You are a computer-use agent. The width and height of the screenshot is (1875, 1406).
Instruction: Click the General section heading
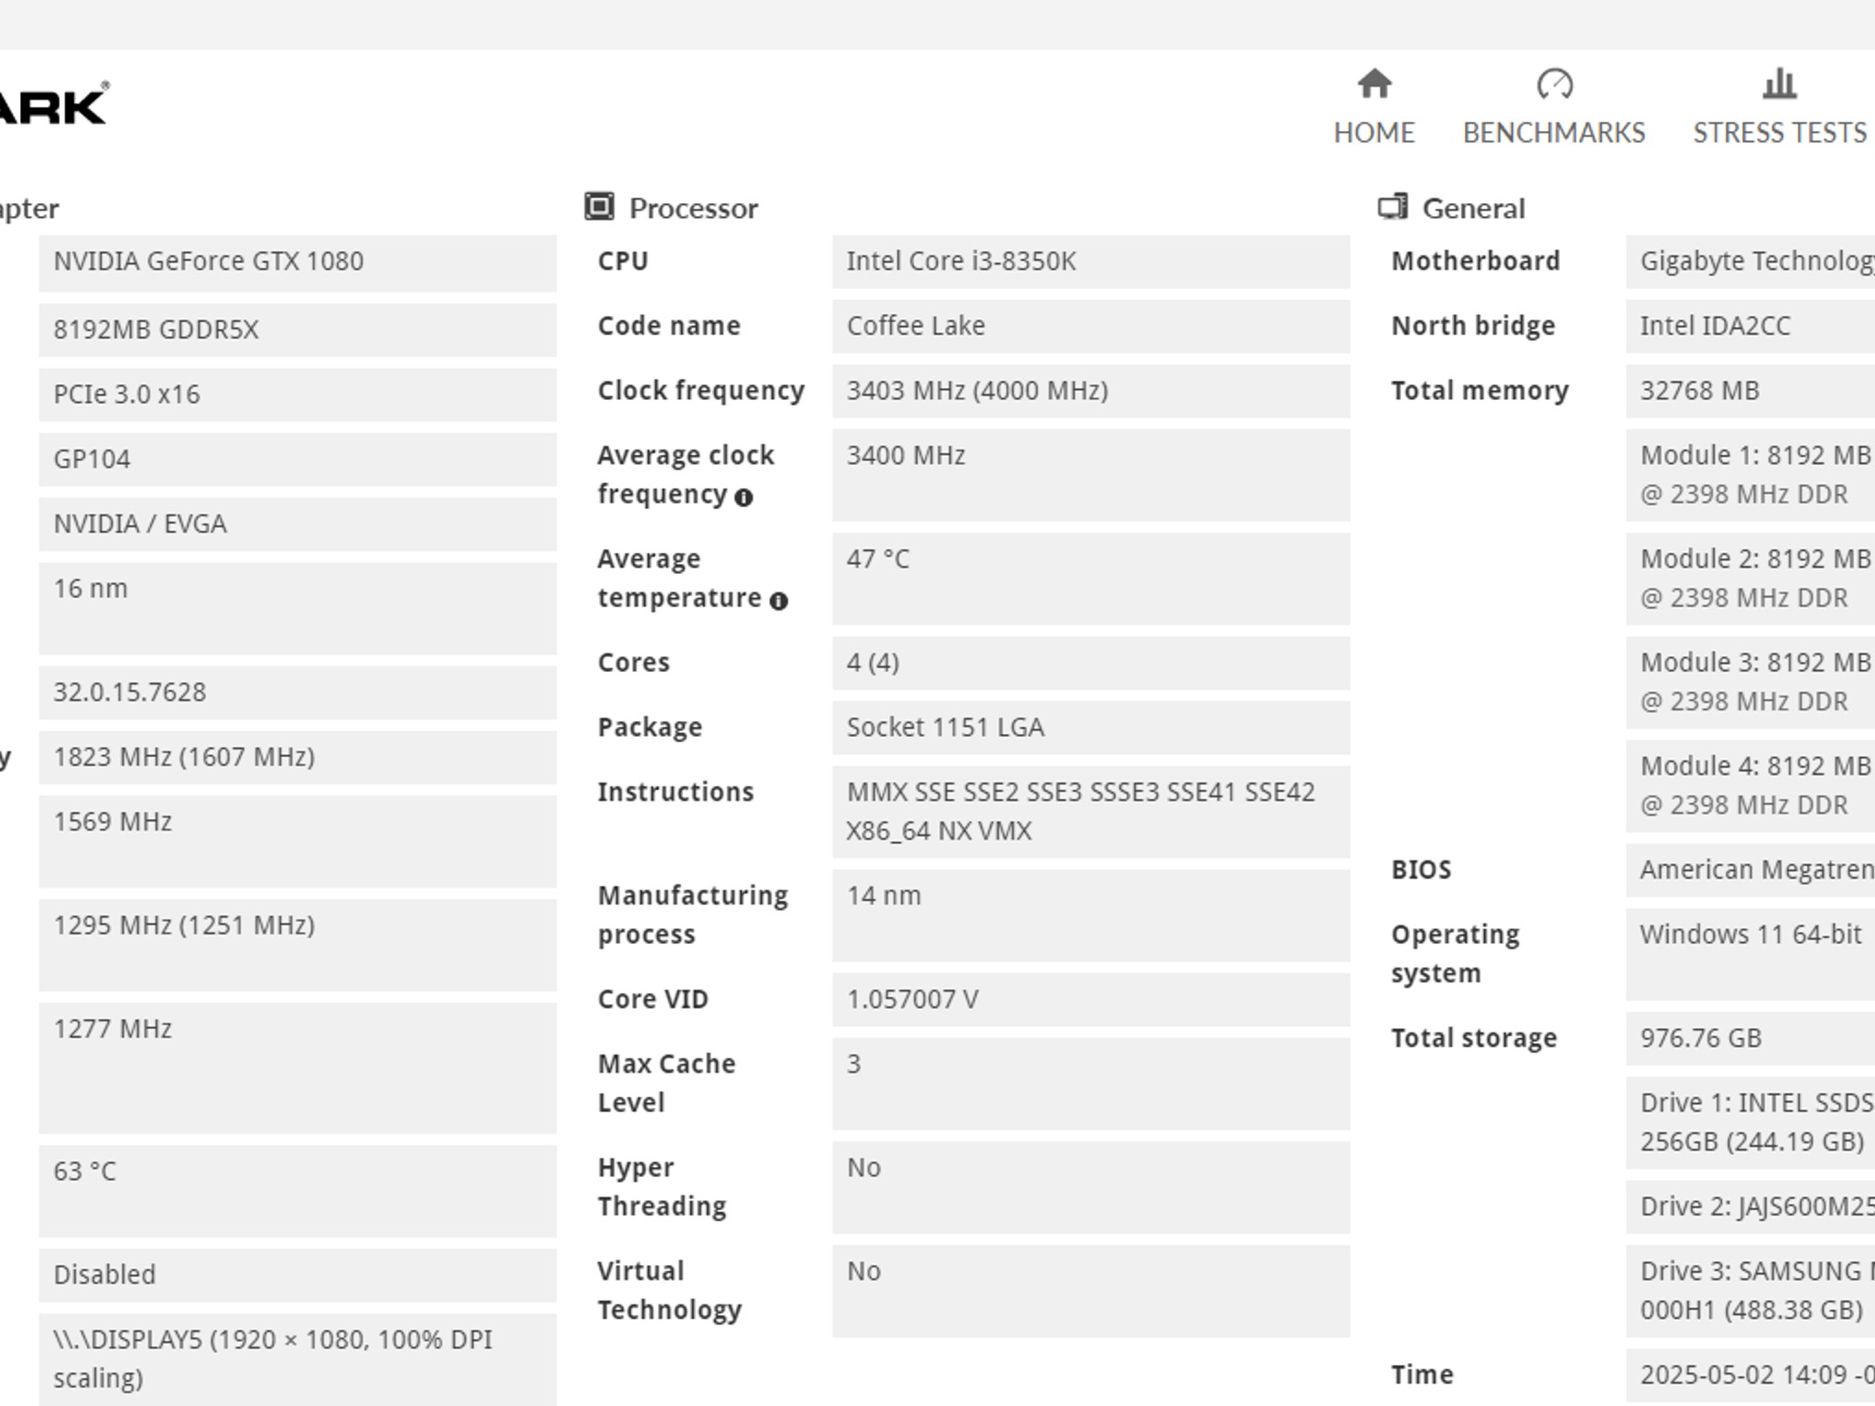tap(1473, 209)
